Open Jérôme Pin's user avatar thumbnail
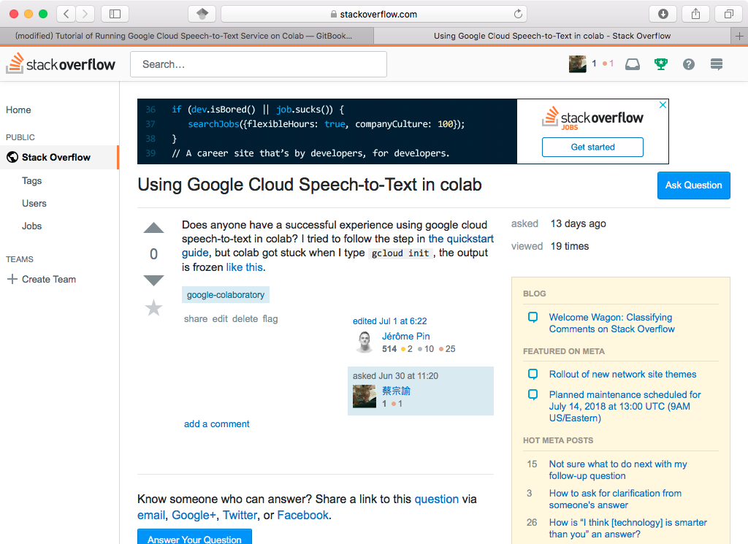This screenshot has height=544, width=748. [x=365, y=342]
